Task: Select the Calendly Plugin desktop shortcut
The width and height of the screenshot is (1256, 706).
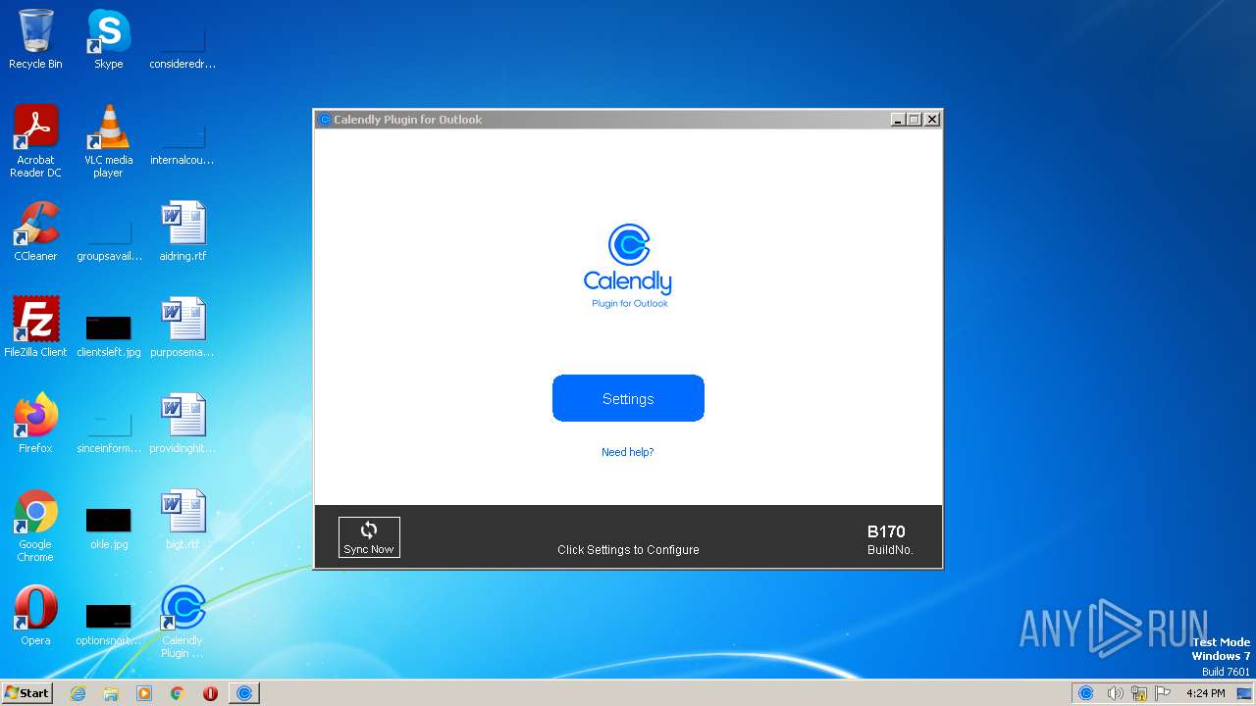Action: pos(183,622)
